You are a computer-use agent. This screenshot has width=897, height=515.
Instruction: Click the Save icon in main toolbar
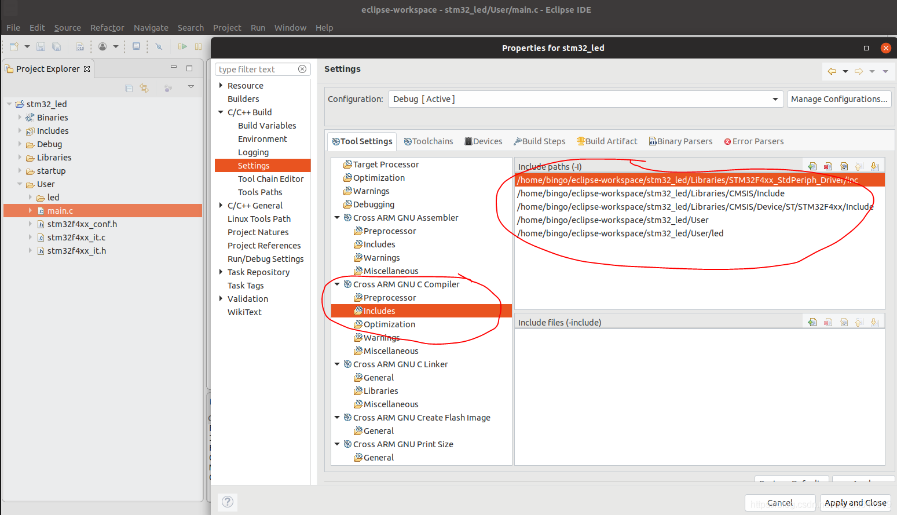41,46
